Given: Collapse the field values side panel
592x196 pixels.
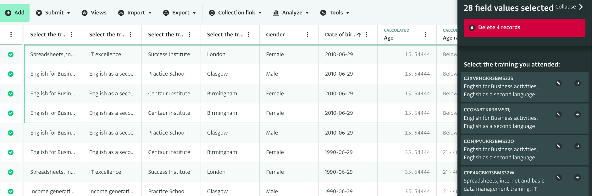Looking at the screenshot, I should point(569,7).
